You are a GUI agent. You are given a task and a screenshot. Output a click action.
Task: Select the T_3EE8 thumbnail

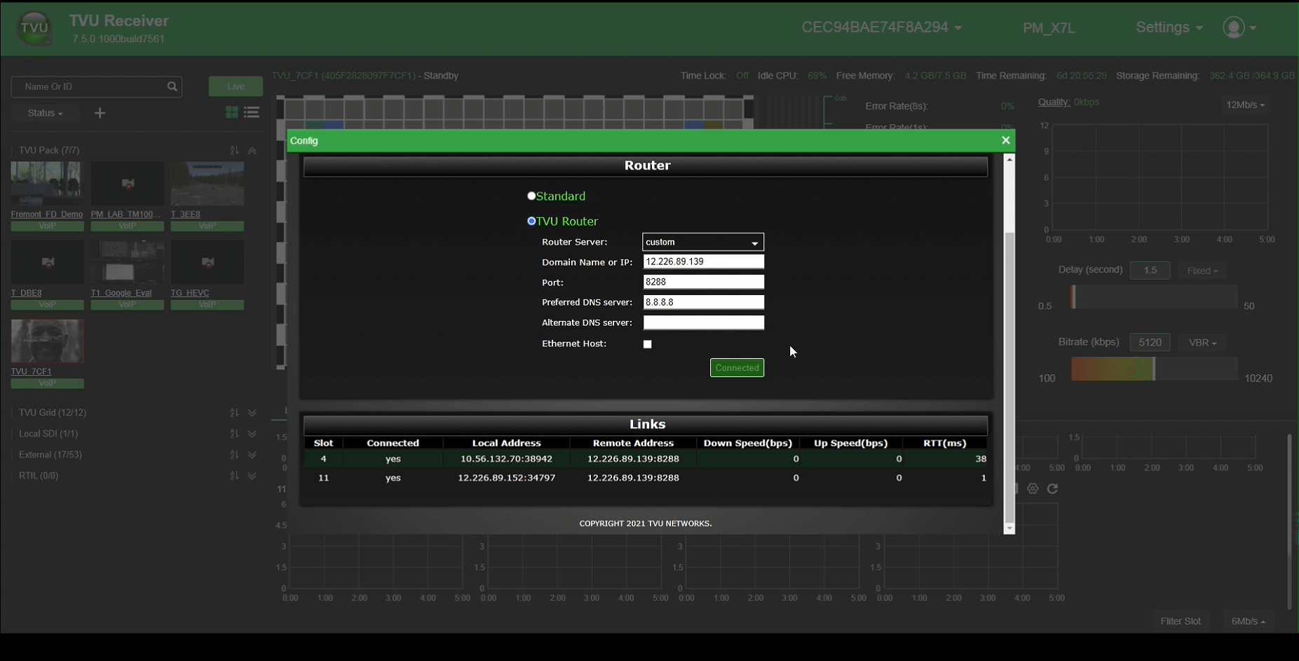point(207,184)
